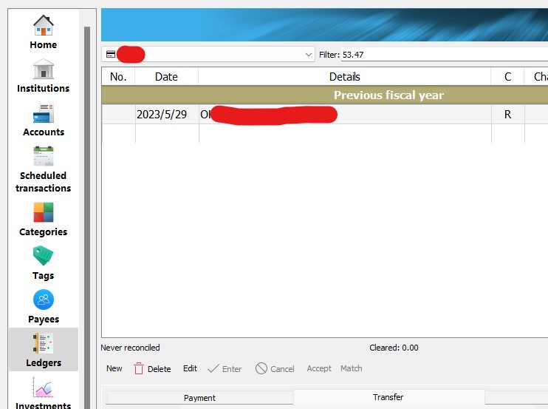The height and width of the screenshot is (409, 548).
Task: Open Scheduled transactions view
Action: tap(44, 169)
